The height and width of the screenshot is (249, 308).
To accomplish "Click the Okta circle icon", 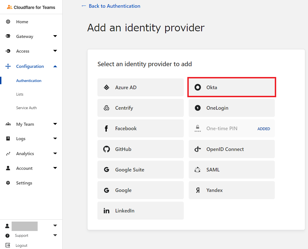I will click(198, 87).
